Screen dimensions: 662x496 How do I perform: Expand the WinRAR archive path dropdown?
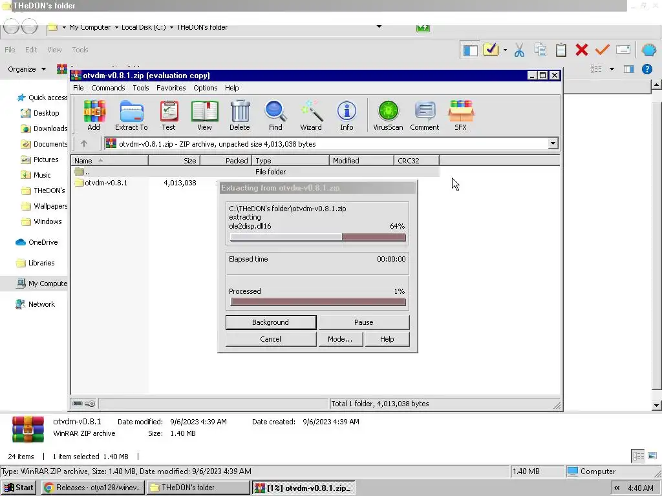[553, 144]
